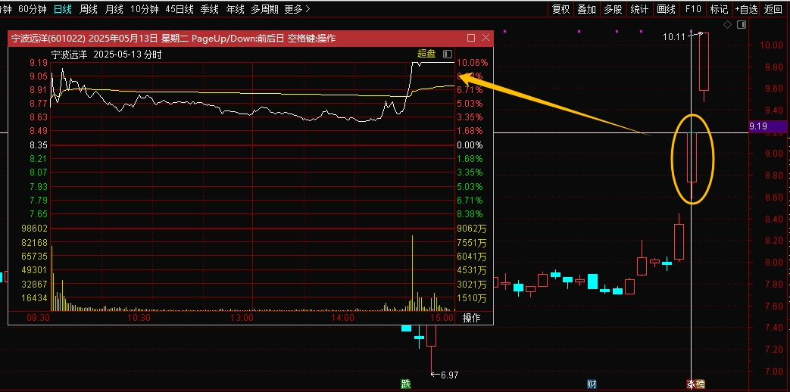Click the 10:30 time label in the popup
The height and width of the screenshot is (392, 790).
[x=139, y=318]
